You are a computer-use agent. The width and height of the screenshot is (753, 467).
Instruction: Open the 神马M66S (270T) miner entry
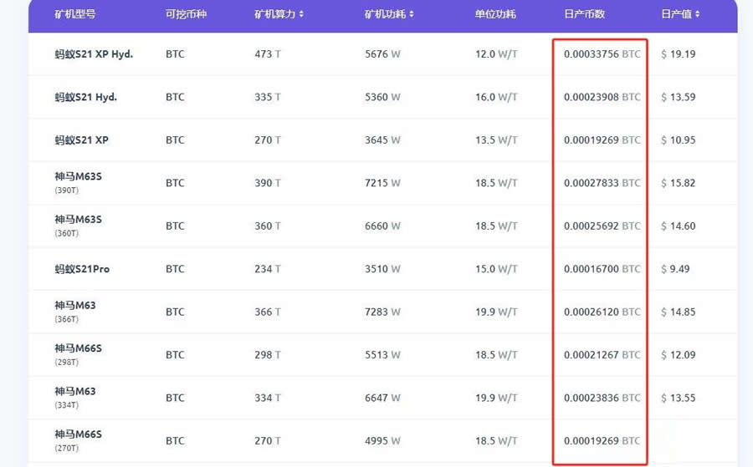[x=79, y=440]
